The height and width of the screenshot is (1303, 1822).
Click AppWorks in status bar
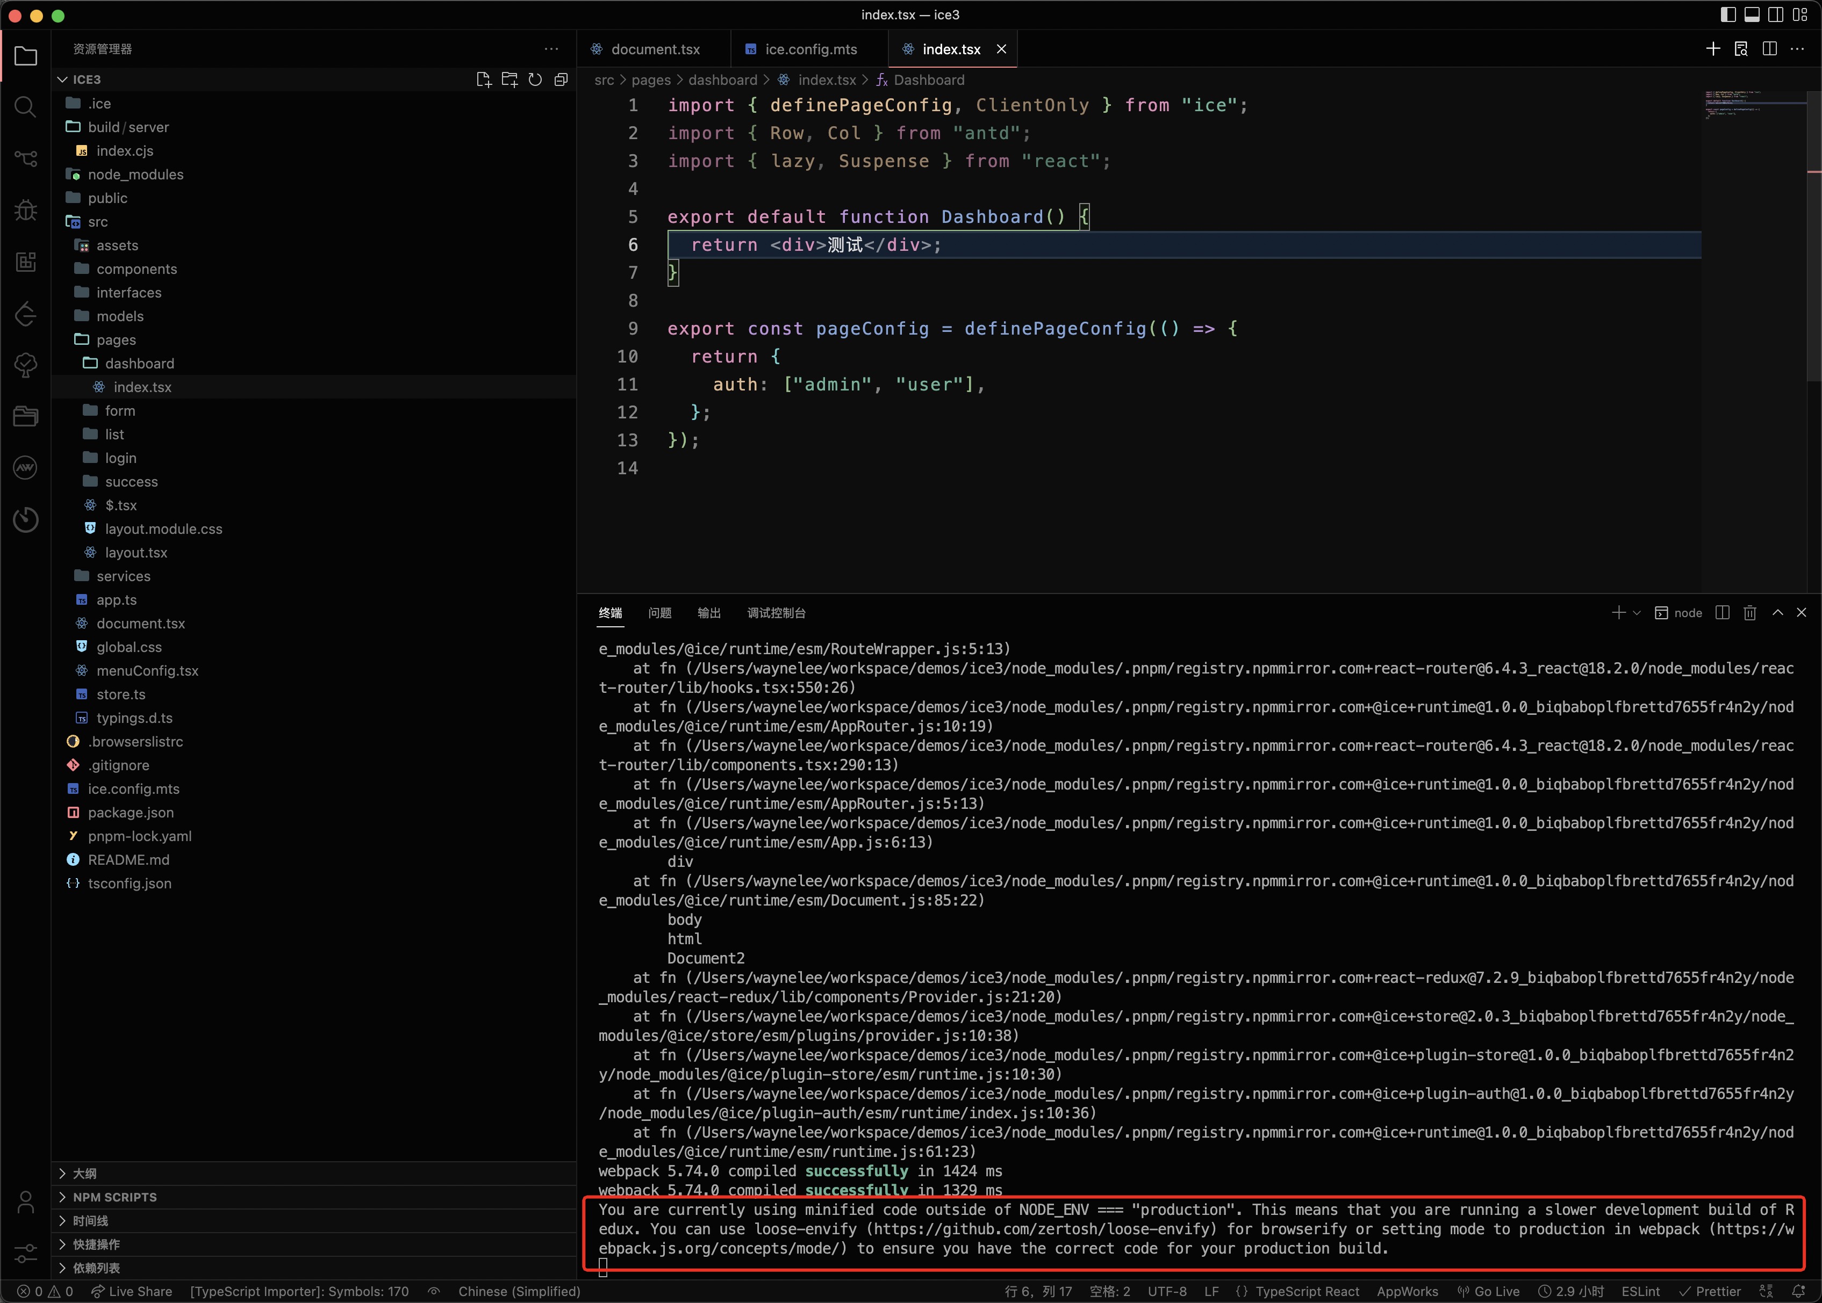(x=1407, y=1291)
